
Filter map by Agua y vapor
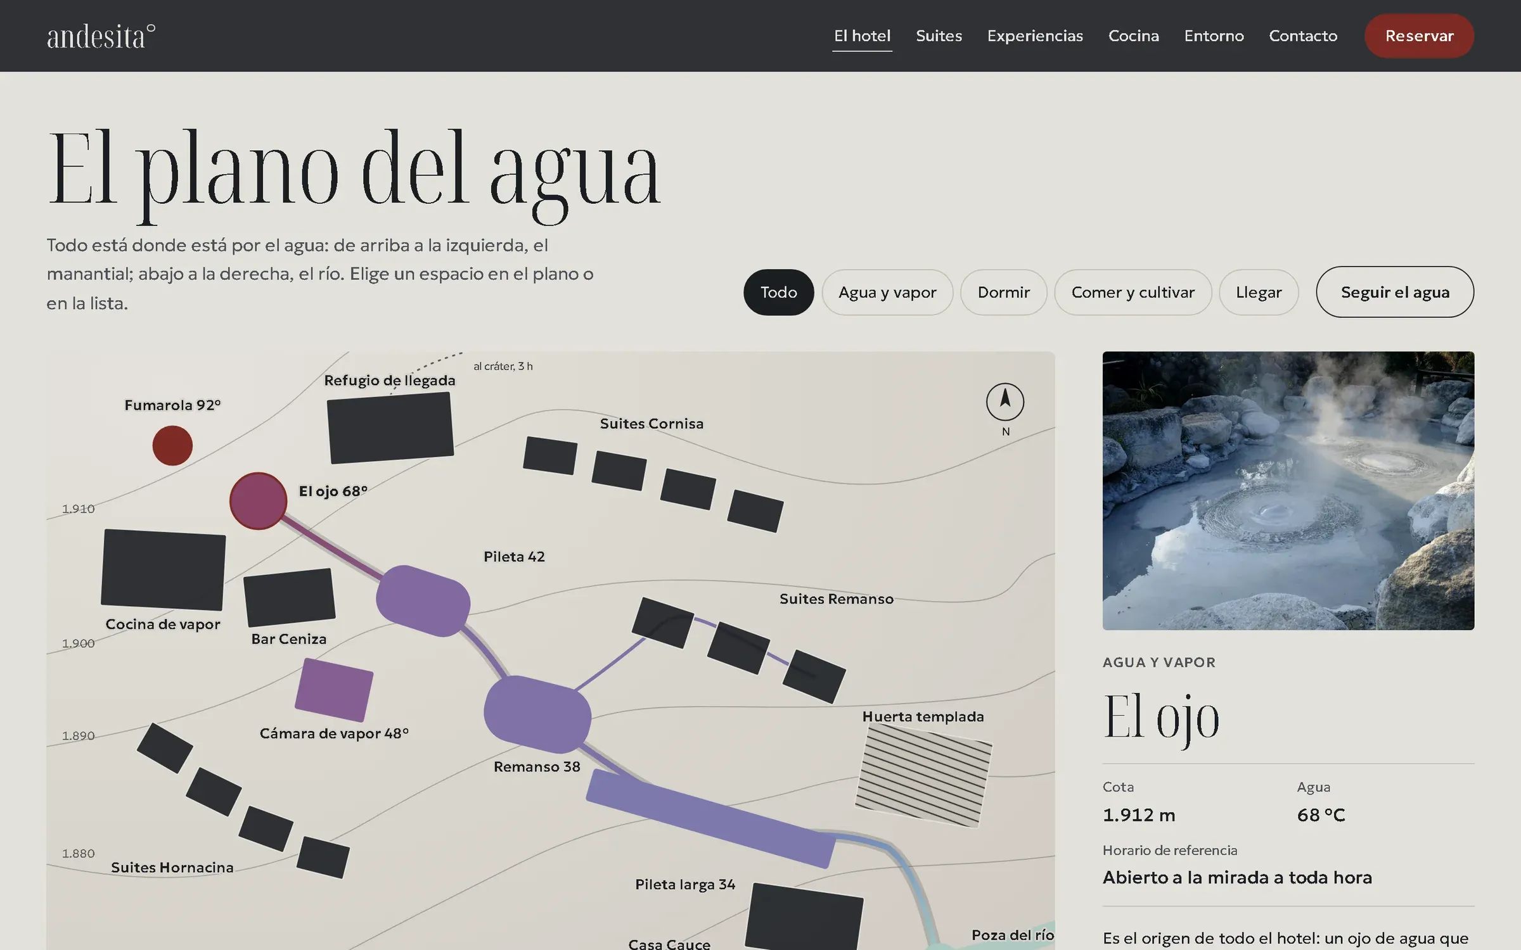coord(887,292)
